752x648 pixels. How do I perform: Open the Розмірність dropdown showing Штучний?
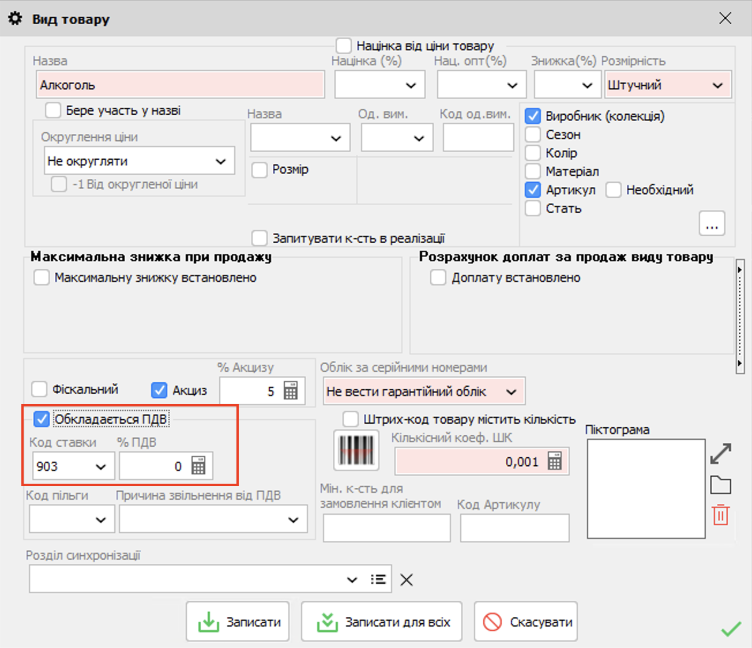click(717, 85)
